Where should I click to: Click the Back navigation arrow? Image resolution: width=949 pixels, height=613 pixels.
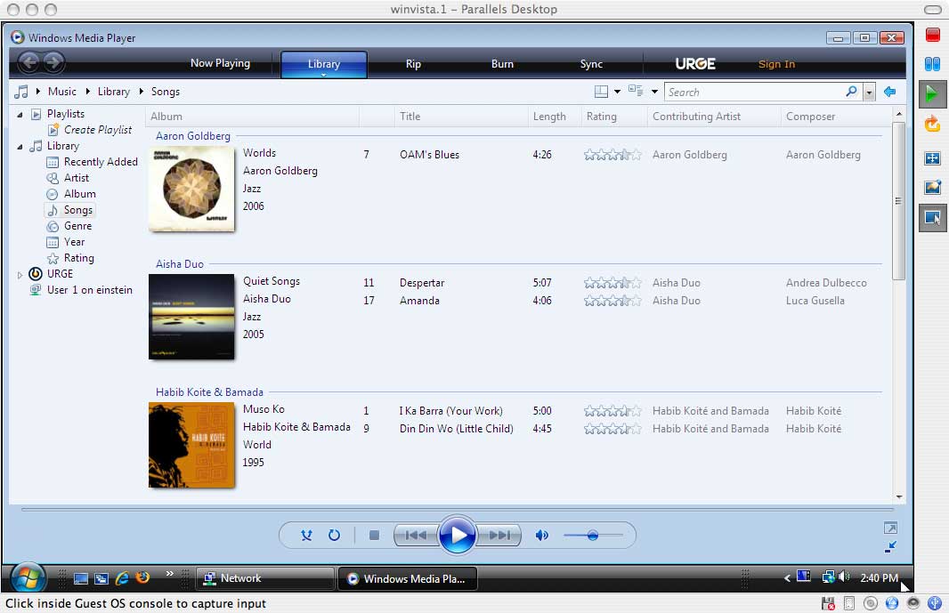click(29, 62)
